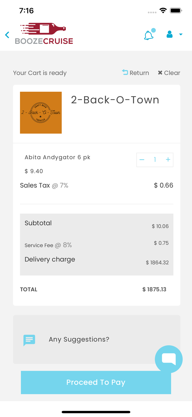Click the Return arrow icon
192x417 pixels.
125,73
